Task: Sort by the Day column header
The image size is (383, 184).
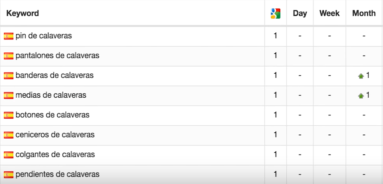Action: click(x=300, y=13)
